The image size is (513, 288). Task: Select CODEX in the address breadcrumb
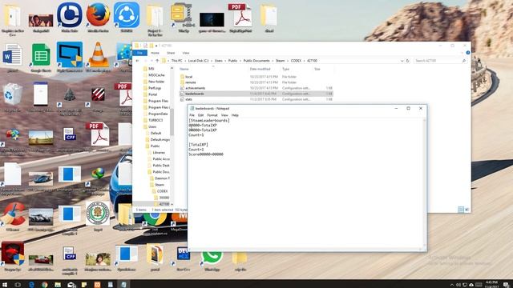[x=296, y=61]
